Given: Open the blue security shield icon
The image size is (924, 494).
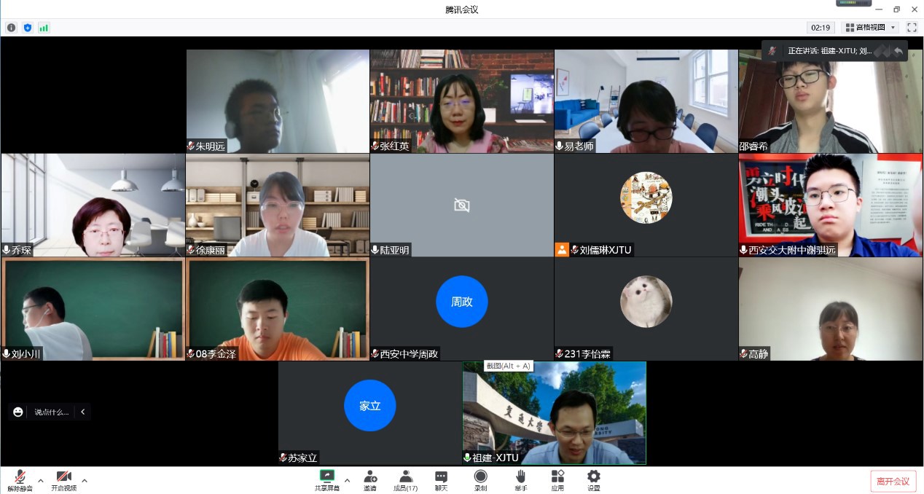Looking at the screenshot, I should coord(28,28).
